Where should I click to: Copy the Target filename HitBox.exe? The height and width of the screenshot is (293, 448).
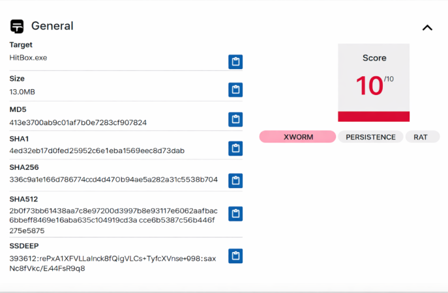[235, 62]
